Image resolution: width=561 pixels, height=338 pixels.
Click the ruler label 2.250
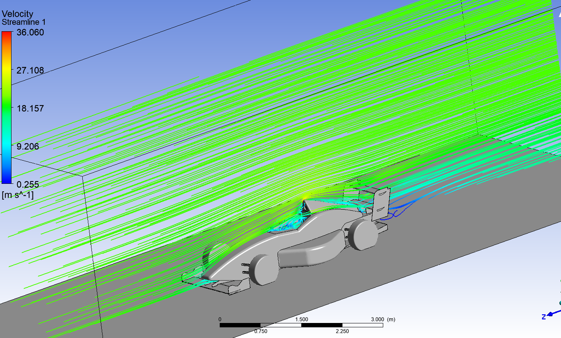[342, 331]
